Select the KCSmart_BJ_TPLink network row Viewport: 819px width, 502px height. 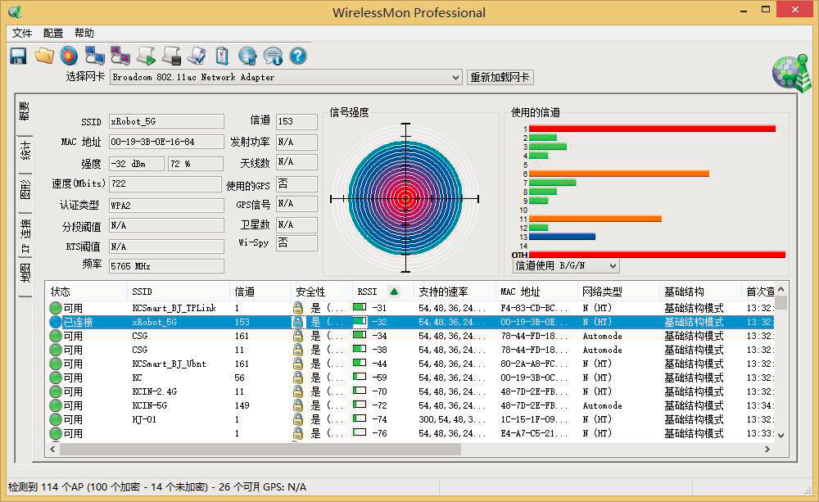[x=174, y=308]
